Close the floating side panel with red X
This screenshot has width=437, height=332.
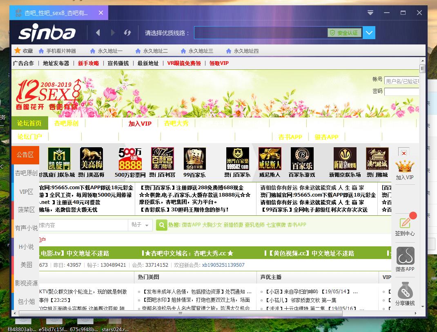pos(404,153)
